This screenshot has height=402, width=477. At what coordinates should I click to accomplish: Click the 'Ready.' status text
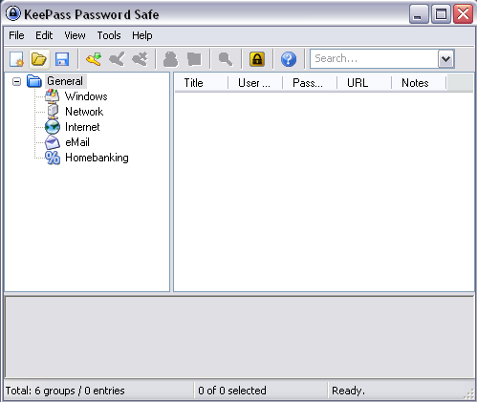(348, 391)
